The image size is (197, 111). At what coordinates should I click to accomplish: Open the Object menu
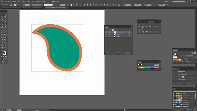[14, 2]
